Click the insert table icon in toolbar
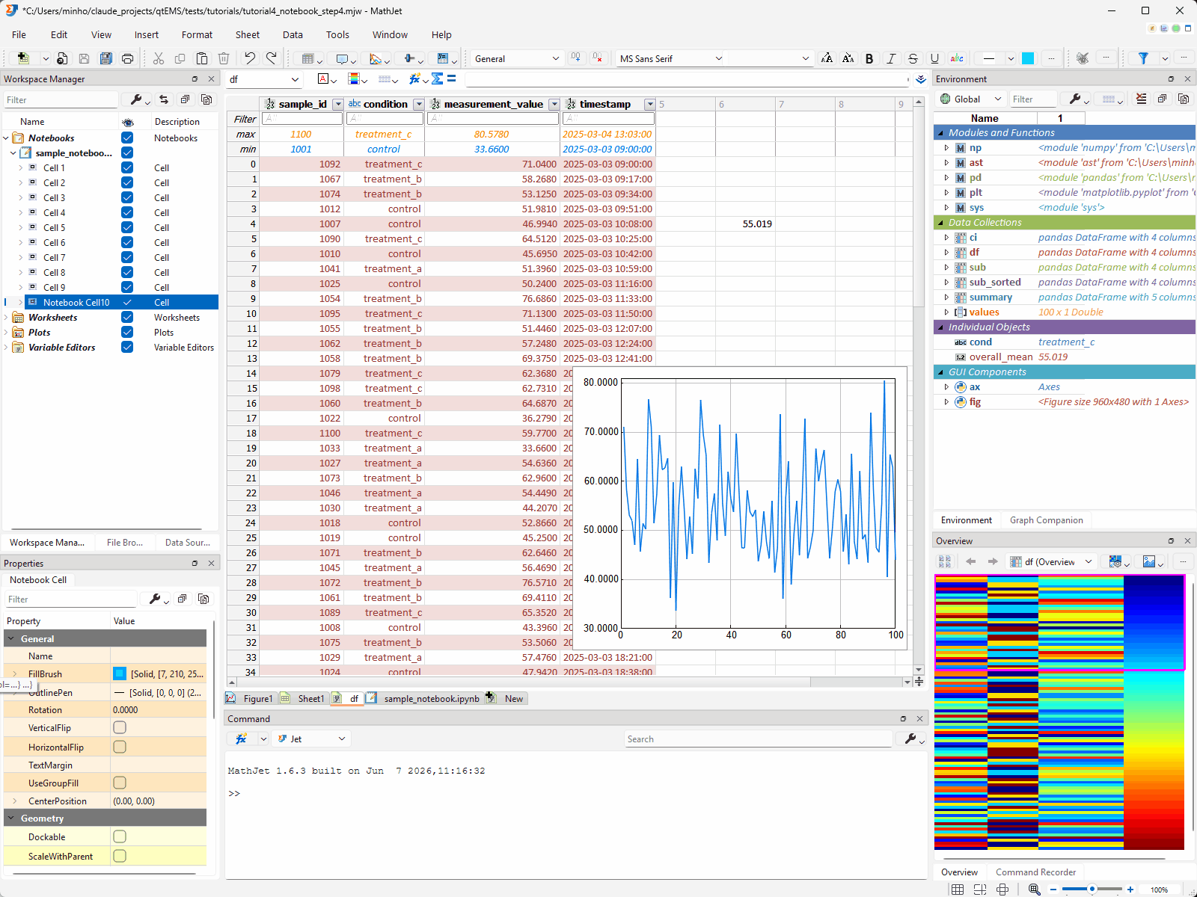The width and height of the screenshot is (1197, 897). pos(307,58)
